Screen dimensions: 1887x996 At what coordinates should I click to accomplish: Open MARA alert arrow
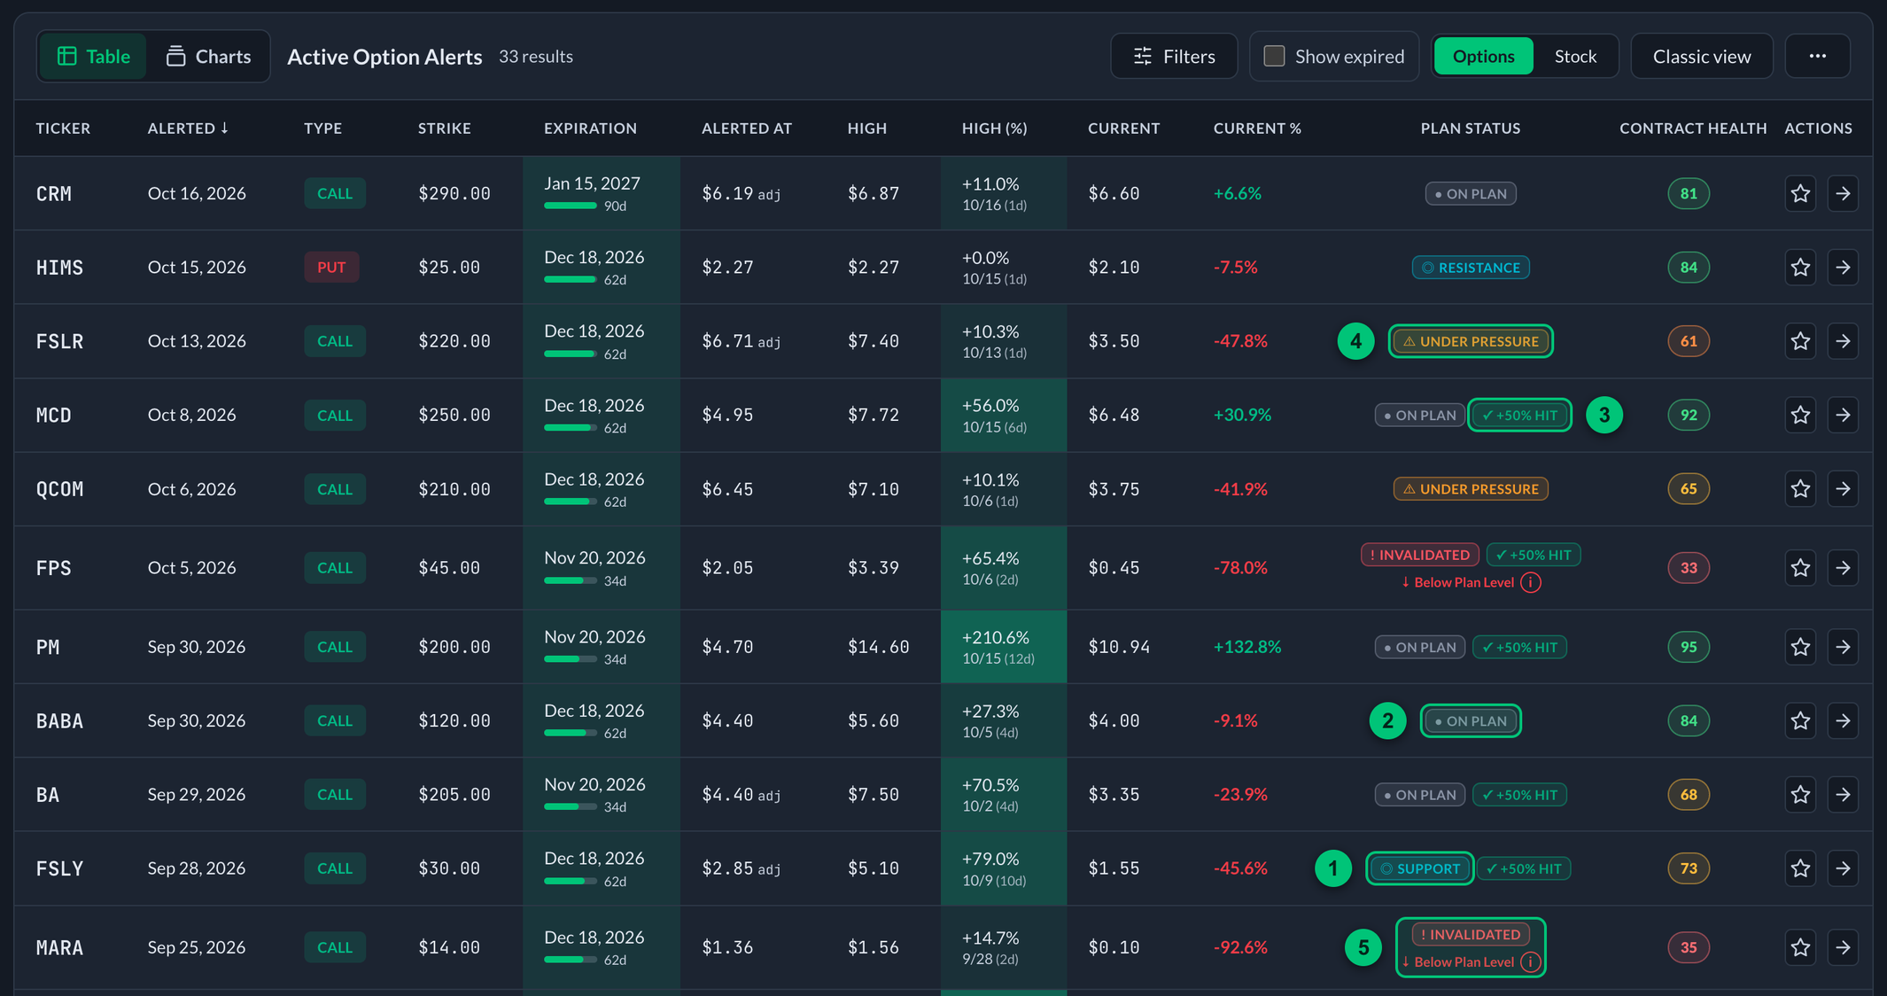[1843, 947]
